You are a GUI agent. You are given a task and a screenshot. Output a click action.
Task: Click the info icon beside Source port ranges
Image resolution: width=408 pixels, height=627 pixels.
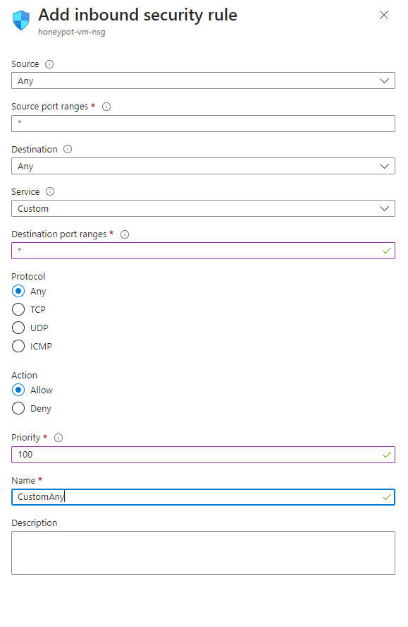(106, 107)
